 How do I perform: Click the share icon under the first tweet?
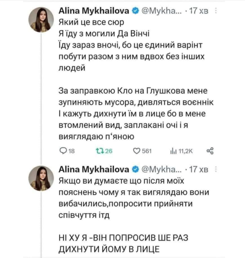[x=209, y=151]
